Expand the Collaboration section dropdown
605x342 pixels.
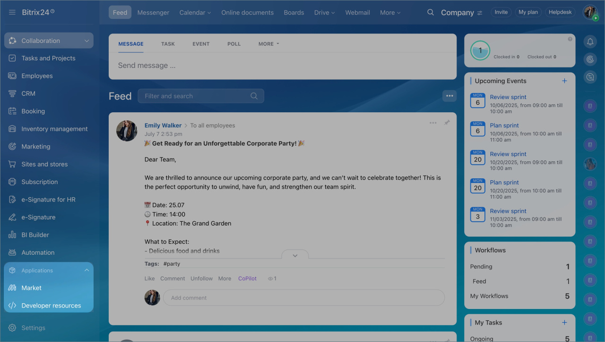click(86, 41)
